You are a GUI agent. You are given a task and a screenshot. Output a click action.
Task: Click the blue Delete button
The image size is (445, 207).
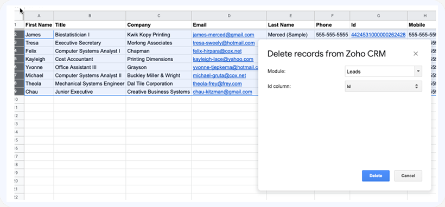376,176
